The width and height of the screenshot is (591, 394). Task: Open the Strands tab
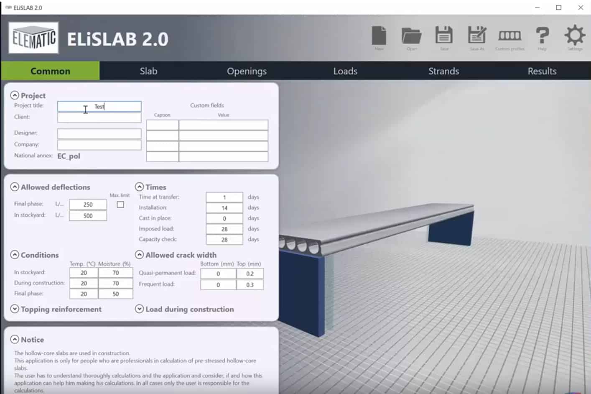point(443,71)
